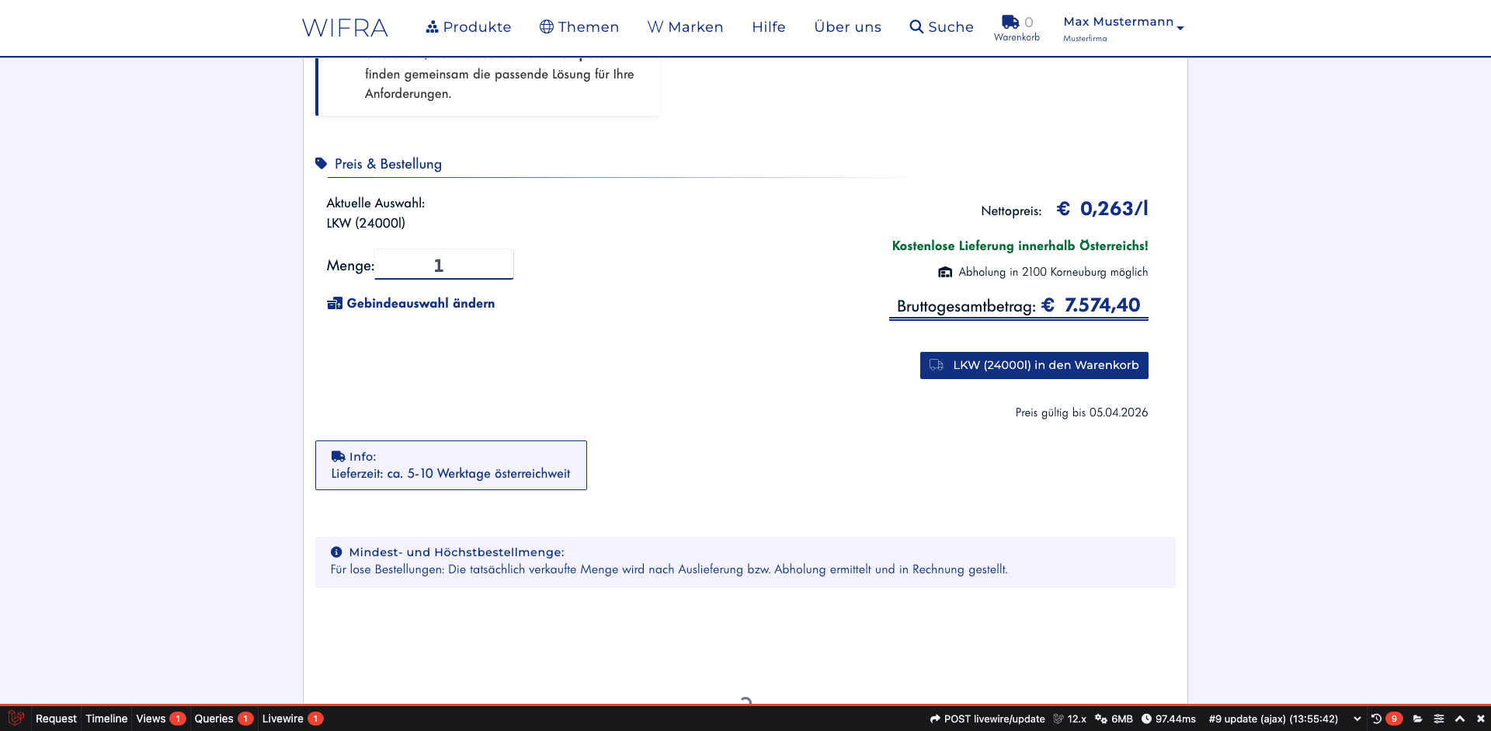Screen dimensions: 1491x731
Task: Close the debug bar with X
Action: tap(1481, 719)
